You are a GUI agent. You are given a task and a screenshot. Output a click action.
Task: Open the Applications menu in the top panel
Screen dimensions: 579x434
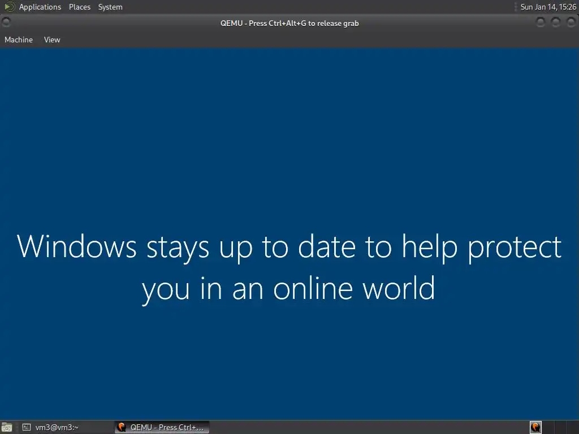point(40,7)
